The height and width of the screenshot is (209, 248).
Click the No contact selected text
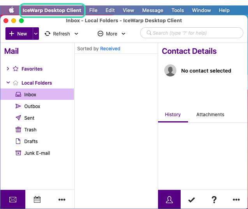tap(206, 71)
